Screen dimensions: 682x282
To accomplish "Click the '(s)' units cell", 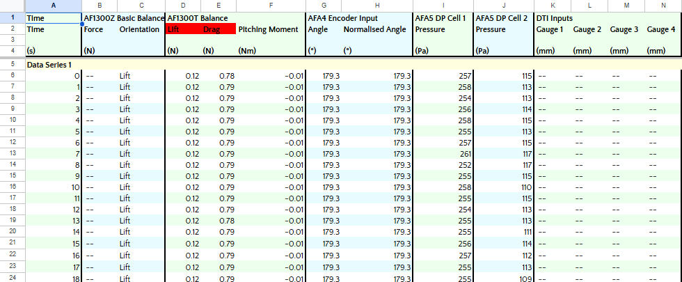I will pyautogui.click(x=54, y=51).
